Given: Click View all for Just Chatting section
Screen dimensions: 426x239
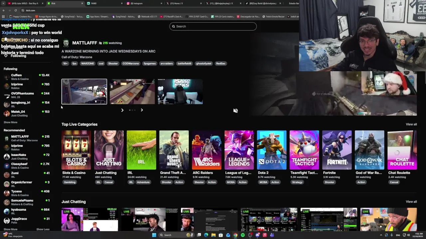Looking at the screenshot, I should coord(411,201).
